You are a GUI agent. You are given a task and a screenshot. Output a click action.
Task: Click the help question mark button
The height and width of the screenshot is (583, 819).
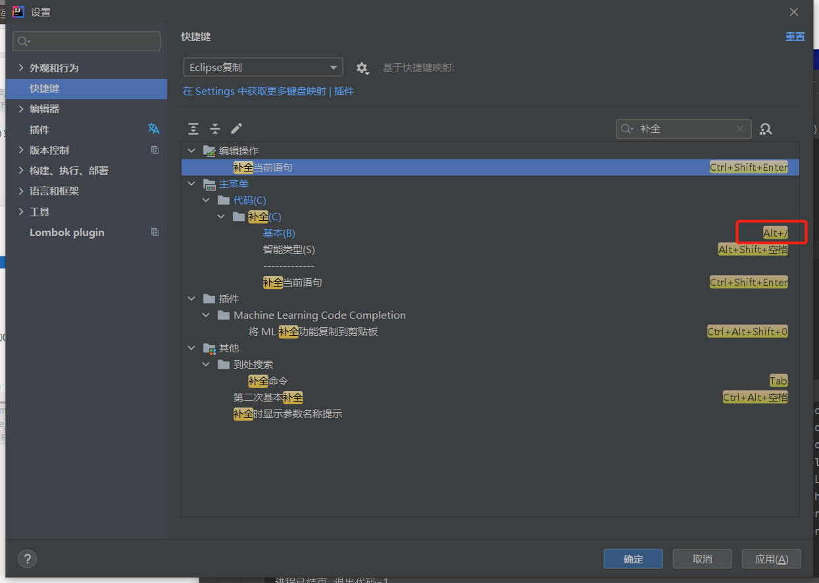27,559
